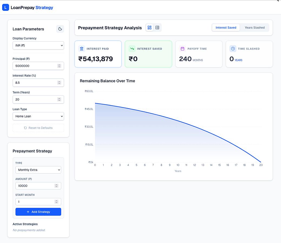Click the ₹30.0L axis label
Screen dimensions: 281x243
pos(89,127)
